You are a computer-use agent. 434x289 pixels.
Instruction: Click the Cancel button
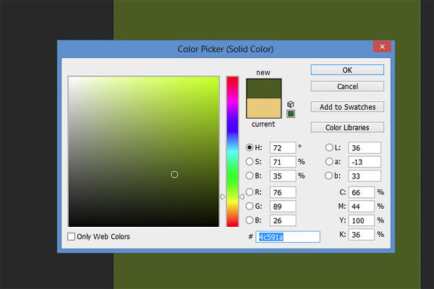click(347, 87)
